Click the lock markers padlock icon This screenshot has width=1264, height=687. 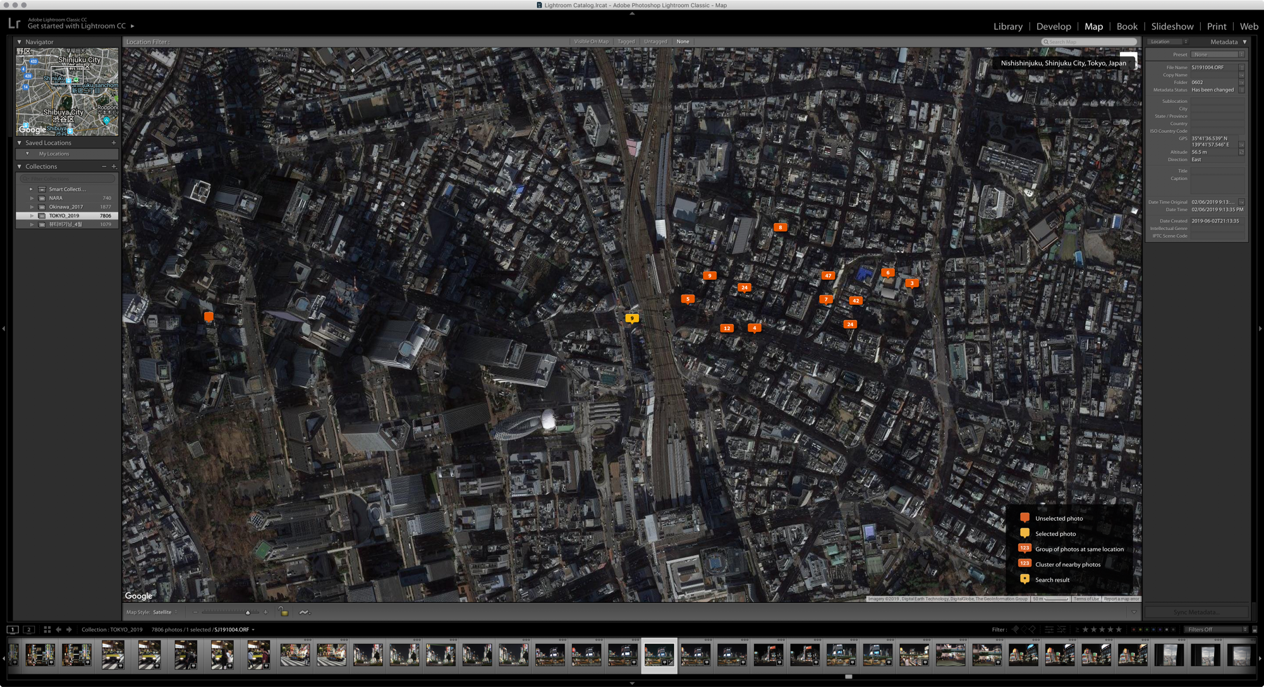(283, 612)
